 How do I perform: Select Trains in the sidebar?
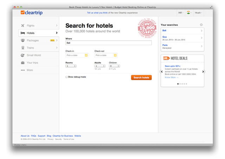[39, 48]
